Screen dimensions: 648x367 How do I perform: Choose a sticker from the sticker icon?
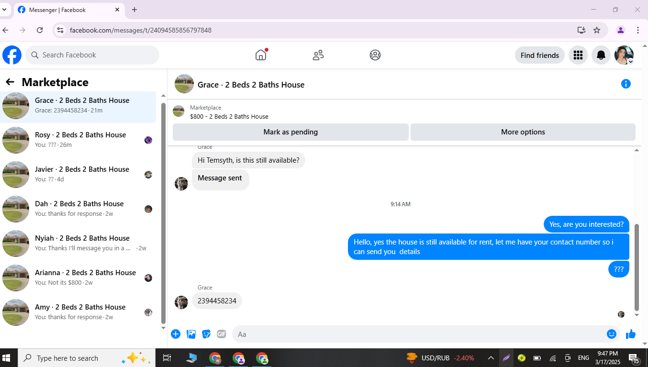click(x=206, y=334)
